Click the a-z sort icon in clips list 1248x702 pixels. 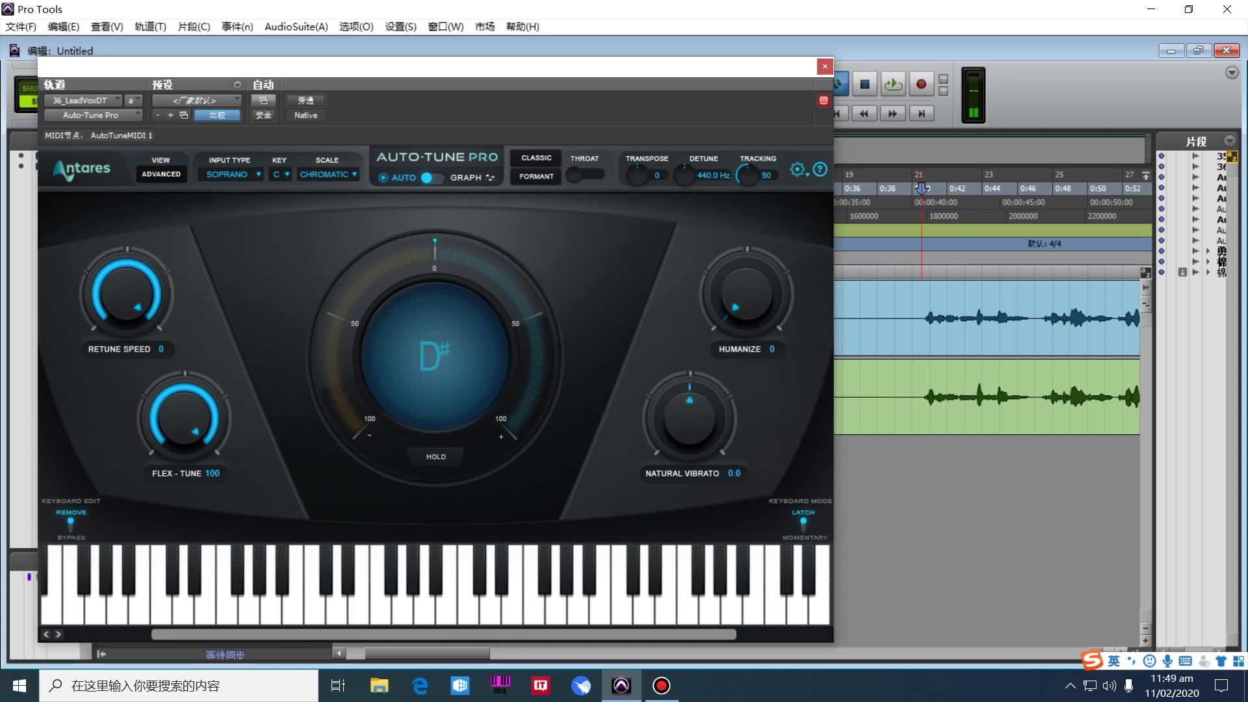(1232, 157)
